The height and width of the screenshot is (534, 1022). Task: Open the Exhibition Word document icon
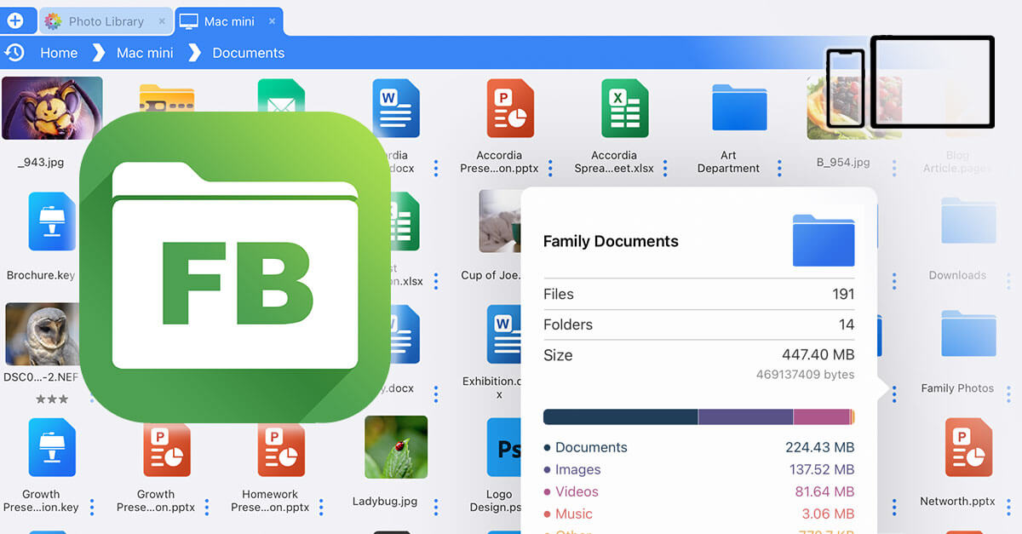click(504, 334)
